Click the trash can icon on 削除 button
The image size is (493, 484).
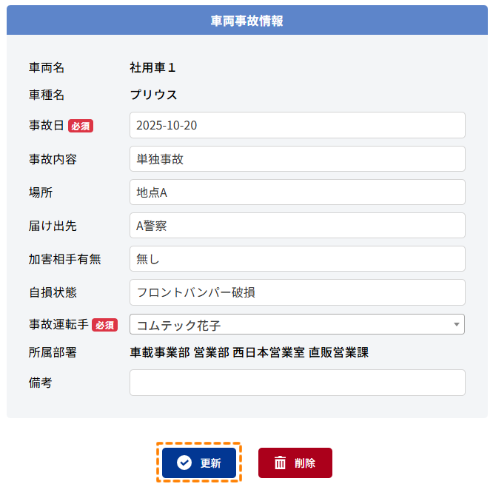click(x=280, y=463)
